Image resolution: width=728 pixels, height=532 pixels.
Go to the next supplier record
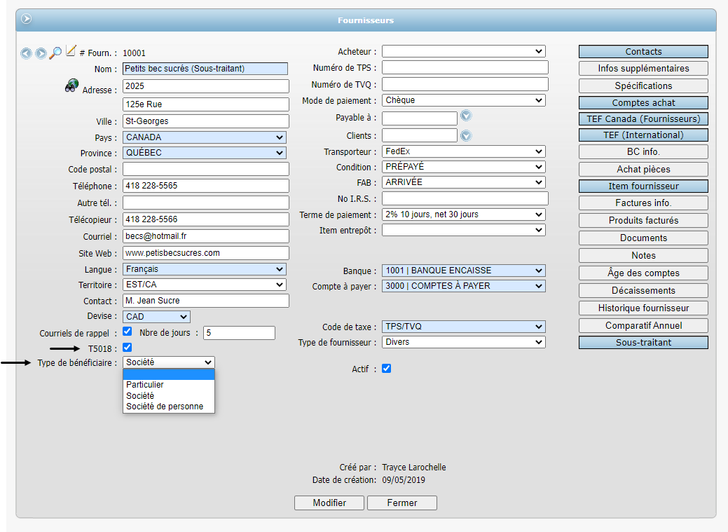pos(41,53)
